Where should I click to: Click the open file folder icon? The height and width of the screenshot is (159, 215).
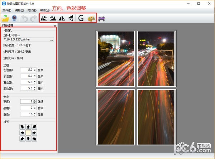(5, 18)
